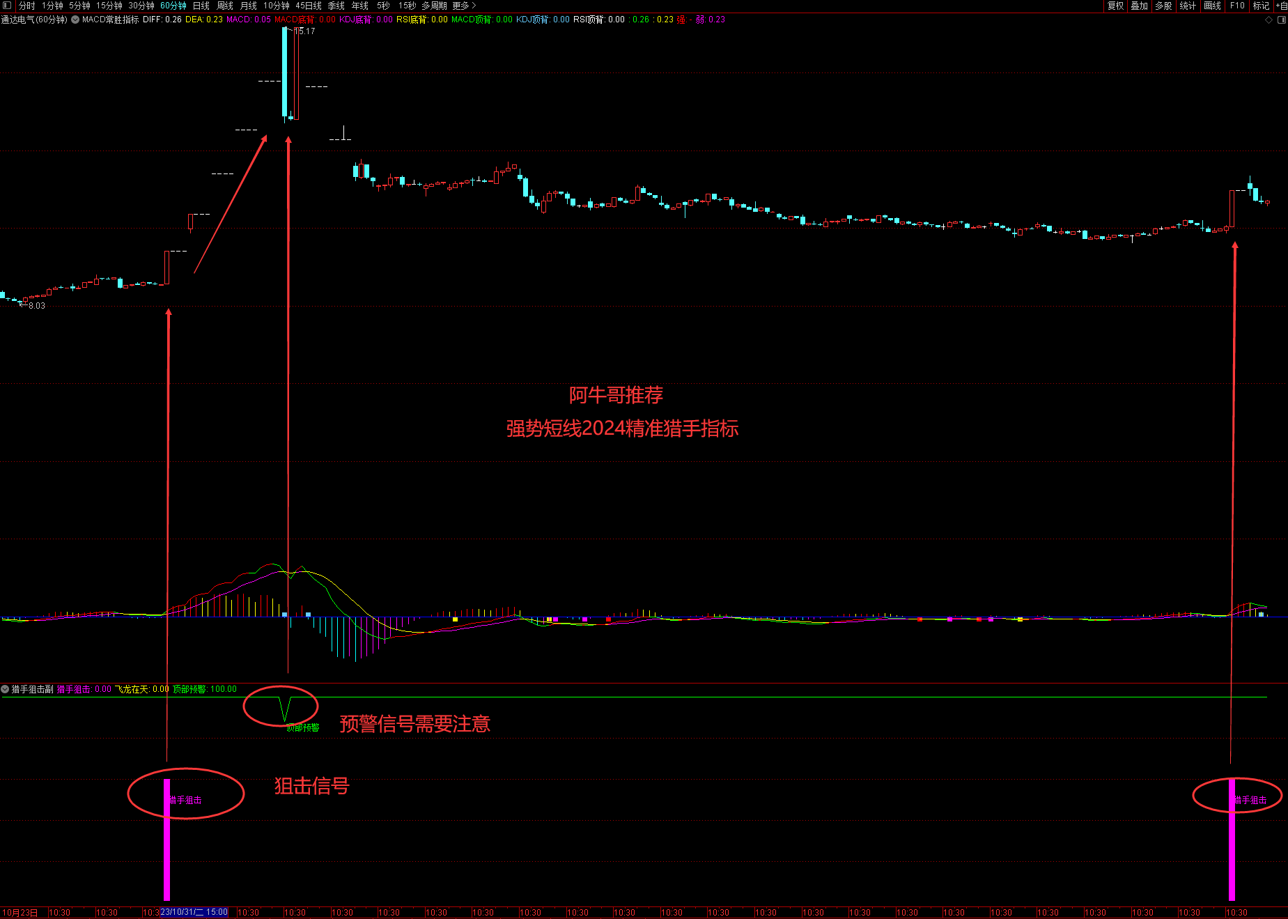Image resolution: width=1288 pixels, height=919 pixels.
Task: Click the RSI底背: 0.00 readout
Action: point(422,20)
